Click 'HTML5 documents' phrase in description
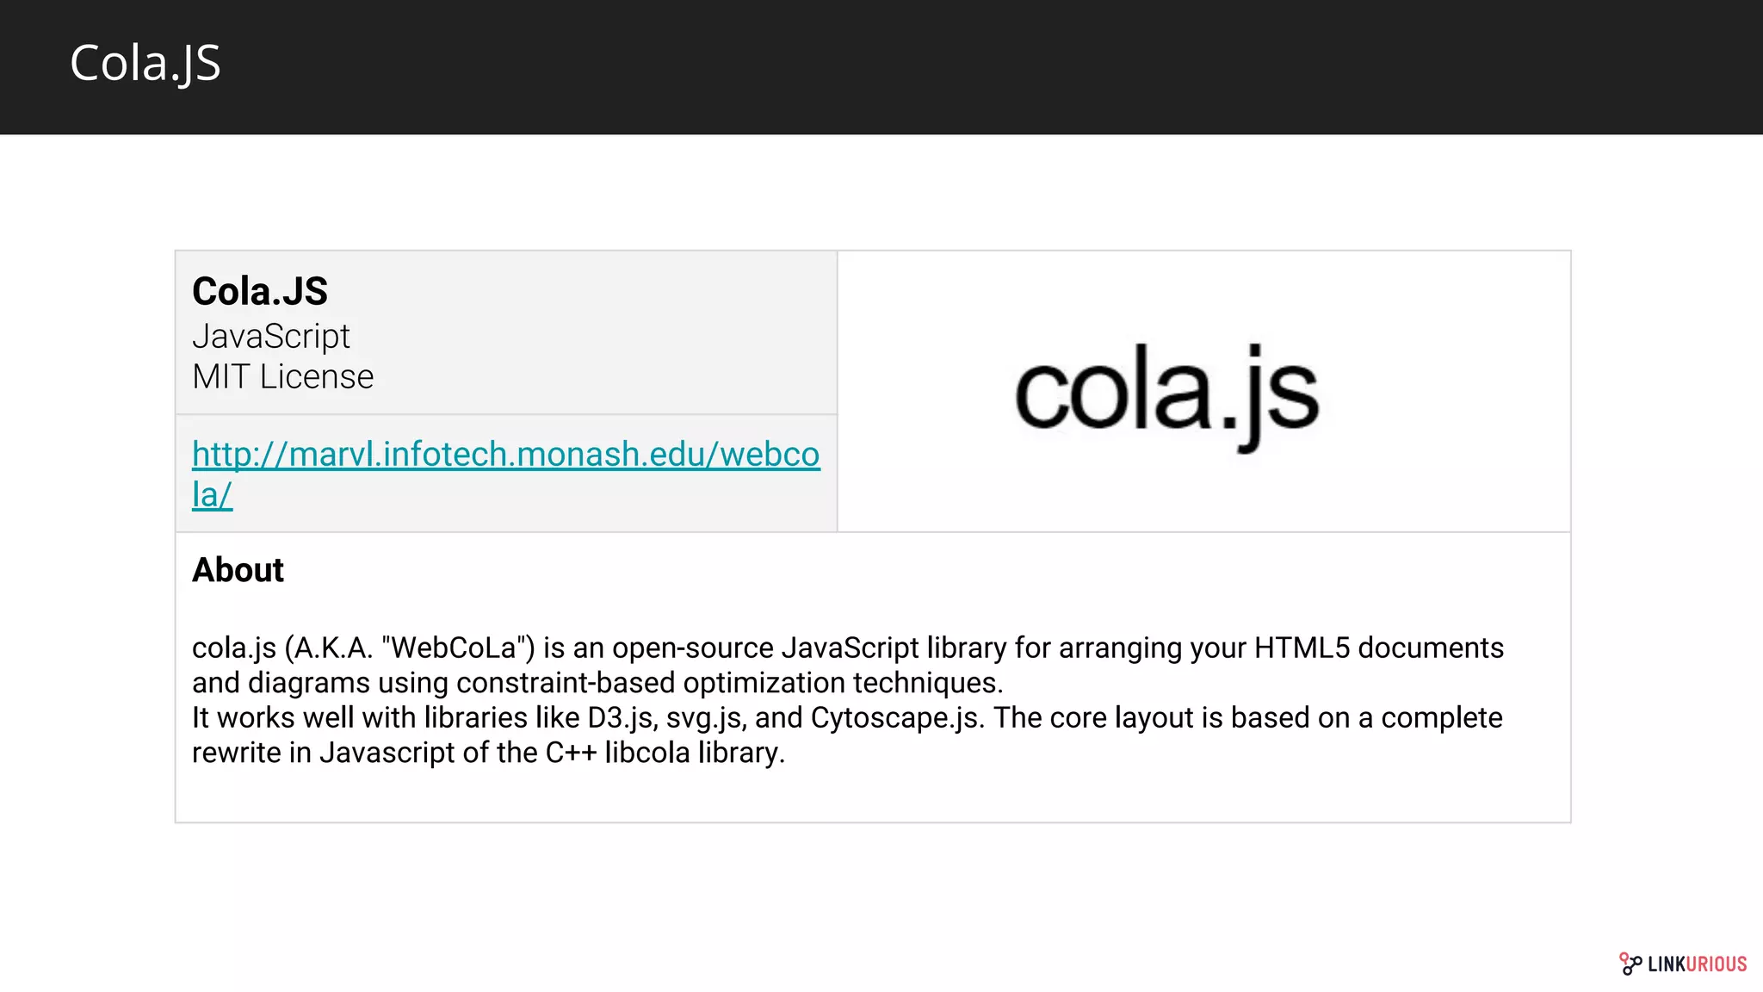The height and width of the screenshot is (992, 1763). point(1379,648)
